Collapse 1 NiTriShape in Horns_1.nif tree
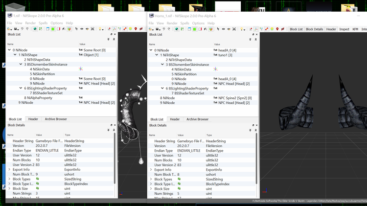Viewport: 367px width, 206px height. (x=157, y=55)
